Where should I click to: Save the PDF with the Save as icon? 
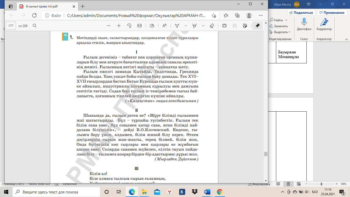(x=245, y=26)
